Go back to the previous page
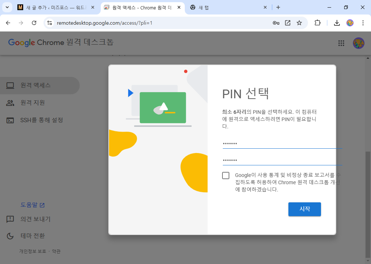The image size is (371, 264). tap(8, 23)
